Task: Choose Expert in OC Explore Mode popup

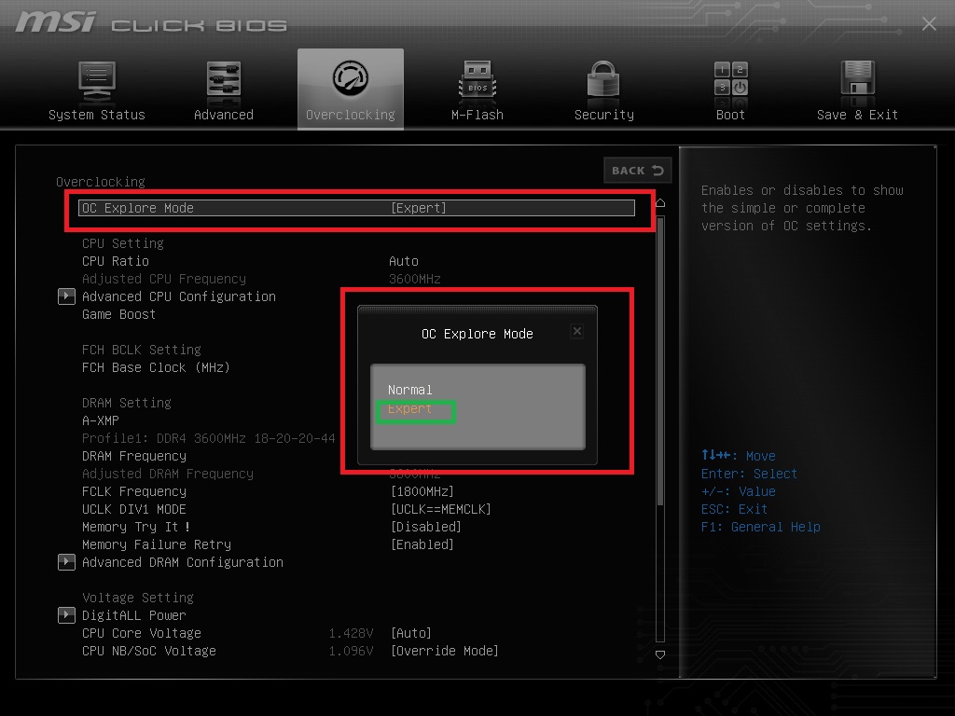Action: [410, 408]
